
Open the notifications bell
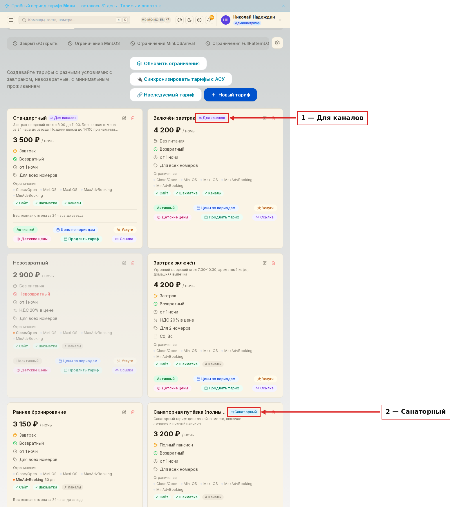click(x=209, y=20)
